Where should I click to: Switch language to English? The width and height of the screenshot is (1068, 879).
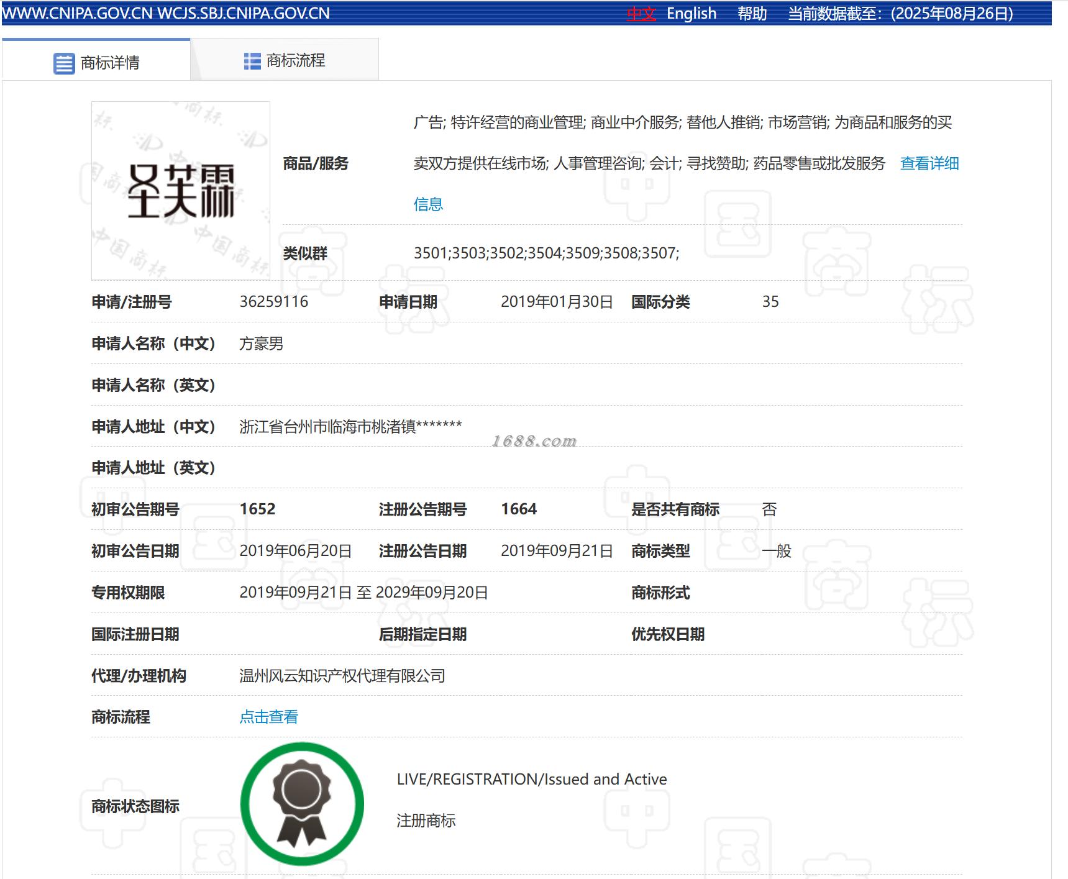click(x=691, y=13)
